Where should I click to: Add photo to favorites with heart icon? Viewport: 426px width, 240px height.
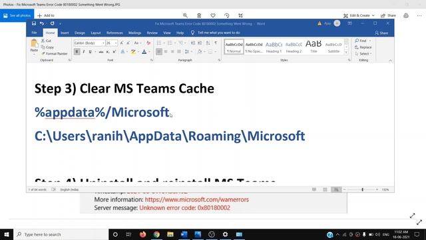pyautogui.click(x=213, y=15)
